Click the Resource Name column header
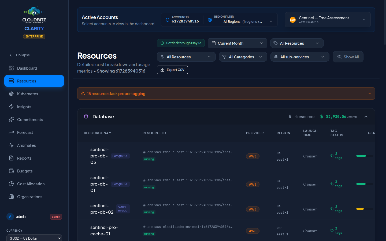Screen dimensions: 386x241 [99, 133]
